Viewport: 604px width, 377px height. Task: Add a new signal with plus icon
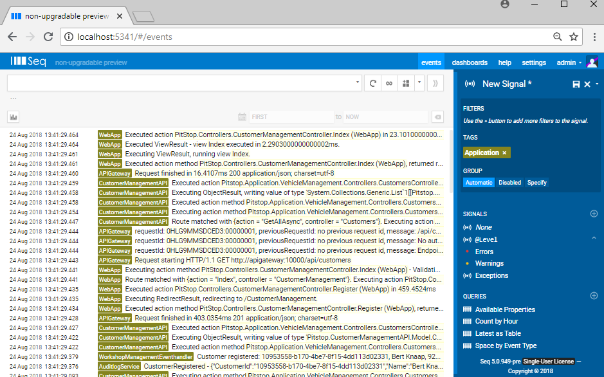(x=594, y=214)
